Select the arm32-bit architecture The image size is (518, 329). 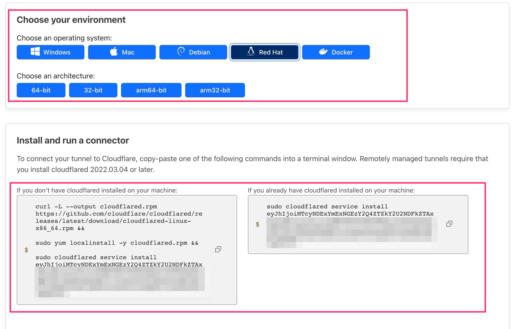[215, 90]
